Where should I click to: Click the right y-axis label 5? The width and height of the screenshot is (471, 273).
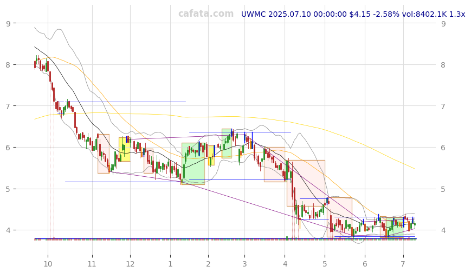click(x=443, y=189)
